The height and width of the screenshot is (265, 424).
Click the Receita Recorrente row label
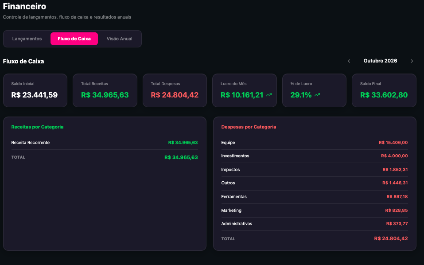(31, 143)
